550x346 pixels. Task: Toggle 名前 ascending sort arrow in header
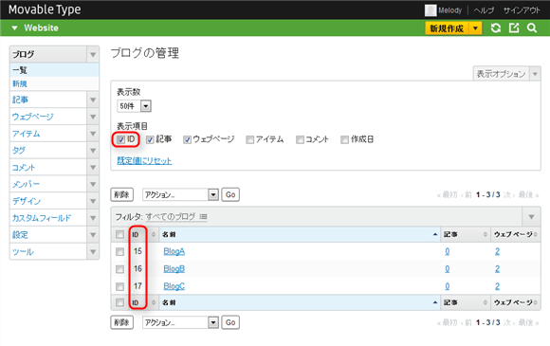[435, 234]
